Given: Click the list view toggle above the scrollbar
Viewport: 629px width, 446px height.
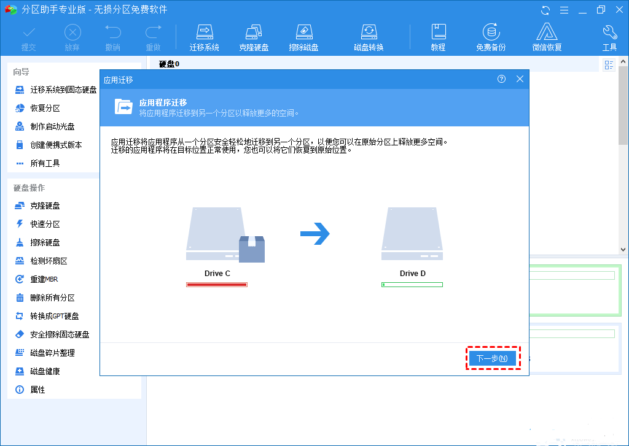Looking at the screenshot, I should pos(608,64).
